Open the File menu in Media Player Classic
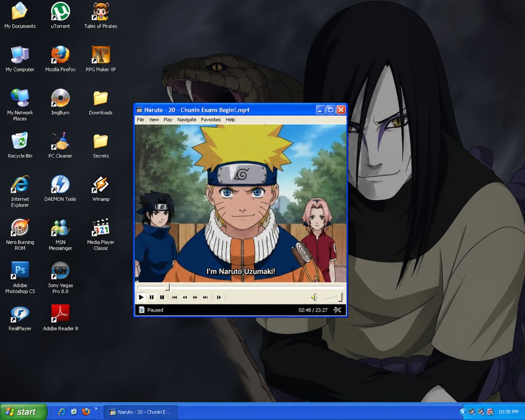525x420 pixels. tap(140, 119)
